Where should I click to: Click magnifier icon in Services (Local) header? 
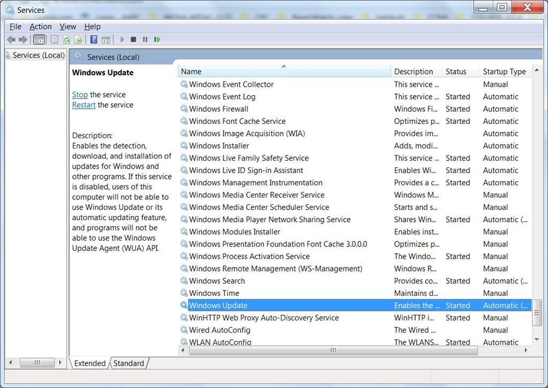pyautogui.click(x=79, y=56)
